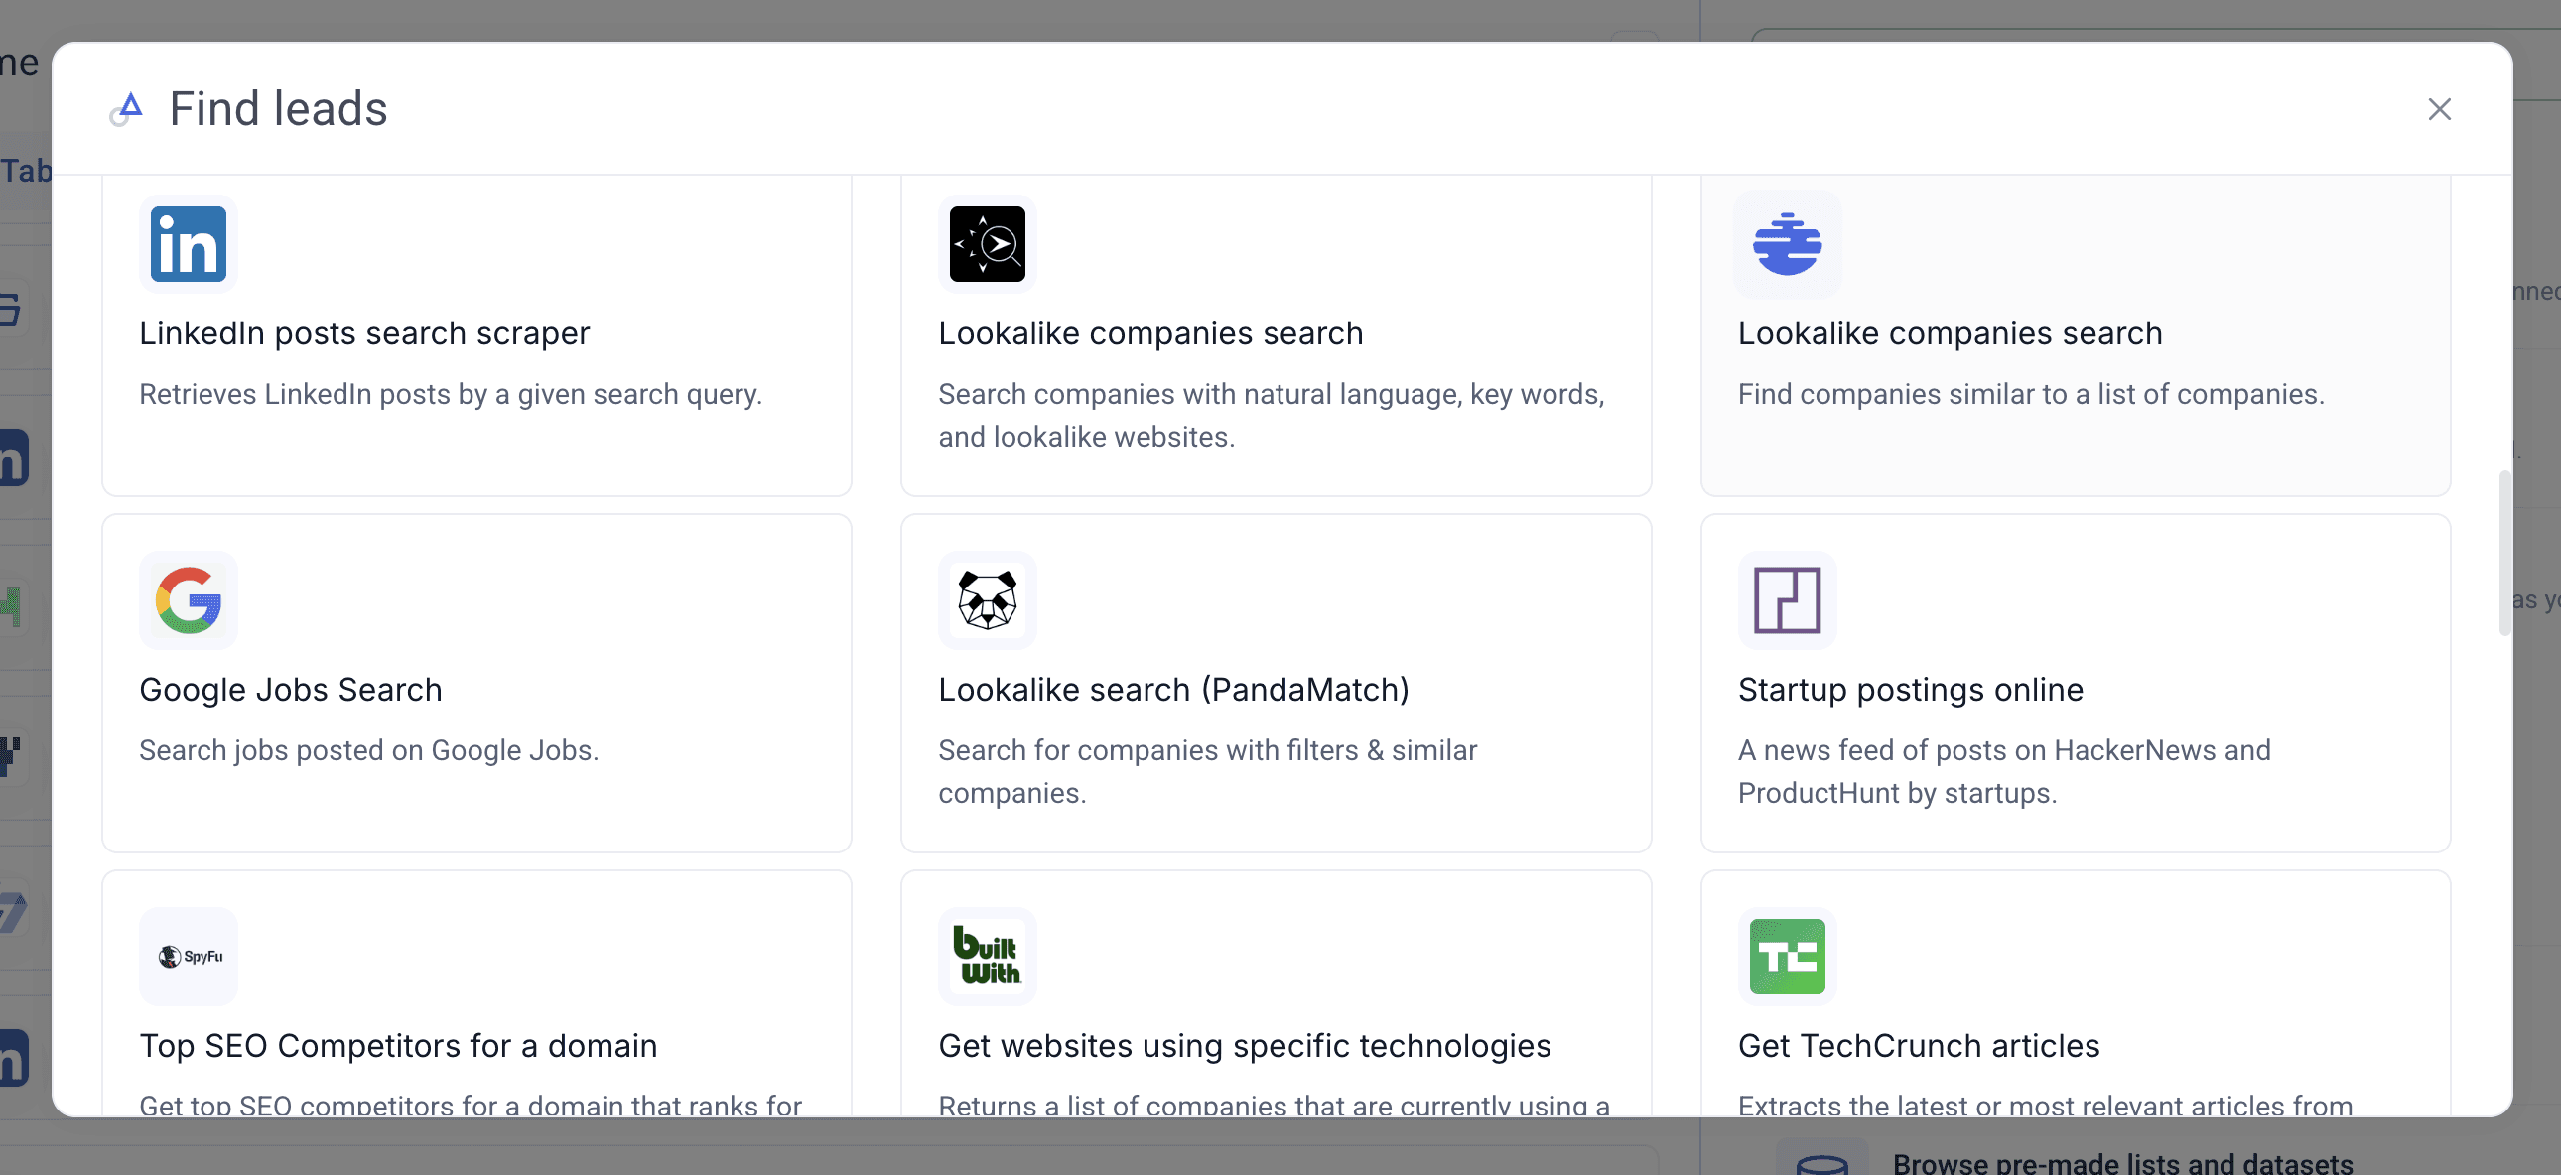
Task: Click the compass icon for Lookalike companies search
Action: pyautogui.click(x=988, y=244)
